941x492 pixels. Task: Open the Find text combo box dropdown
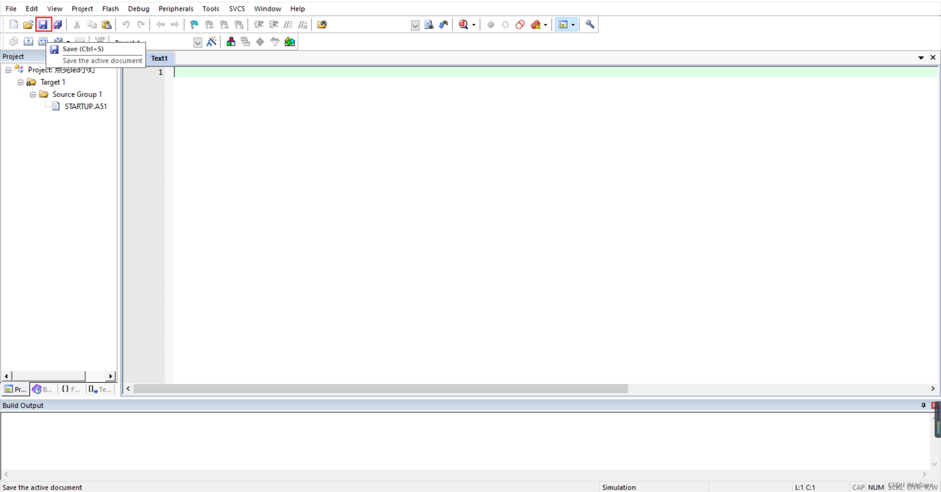pos(415,25)
